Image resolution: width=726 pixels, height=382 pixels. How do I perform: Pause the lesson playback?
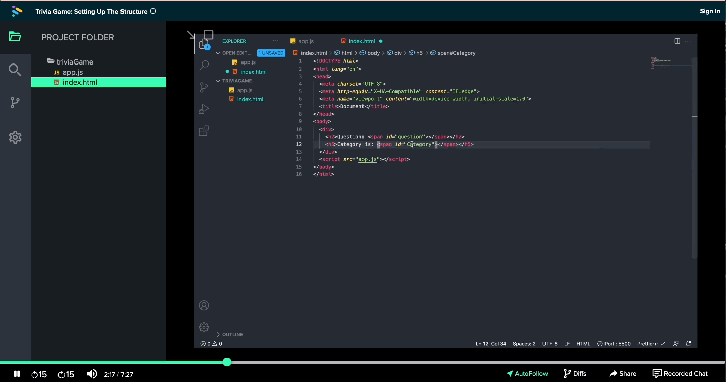click(x=17, y=374)
